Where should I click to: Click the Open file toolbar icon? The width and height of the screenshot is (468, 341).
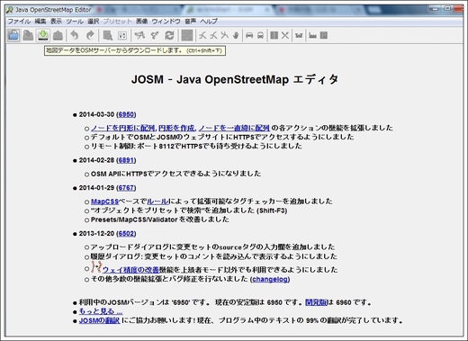pos(13,35)
